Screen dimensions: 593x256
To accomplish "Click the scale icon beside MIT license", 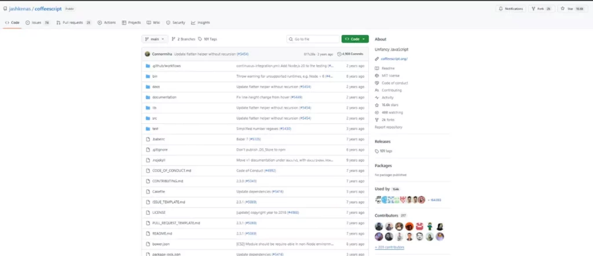I will [x=377, y=75].
